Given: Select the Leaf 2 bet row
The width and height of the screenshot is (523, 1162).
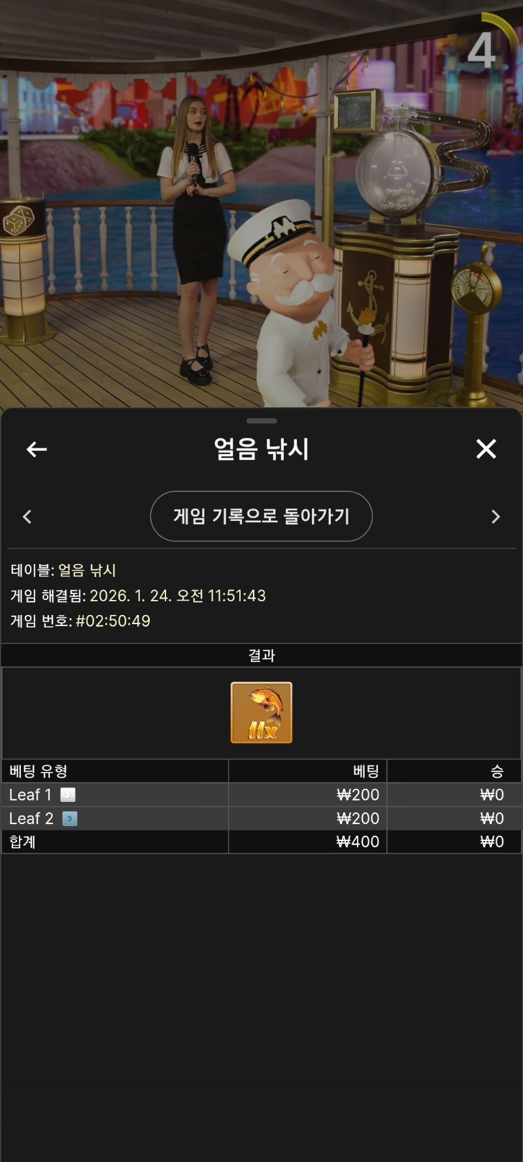Looking at the screenshot, I should [x=261, y=818].
